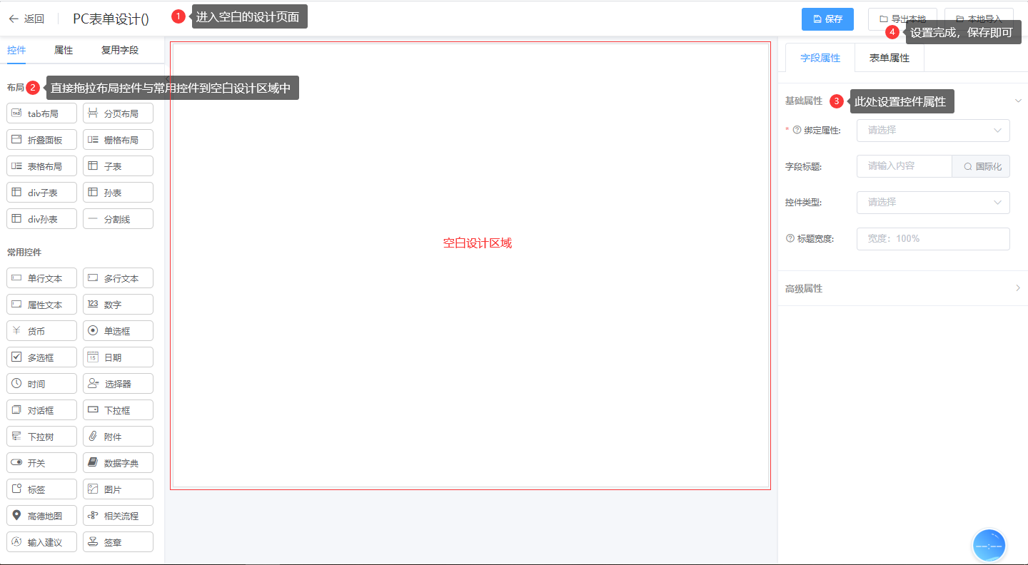Go back with the 返回 button
This screenshot has width=1028, height=565.
tap(26, 19)
